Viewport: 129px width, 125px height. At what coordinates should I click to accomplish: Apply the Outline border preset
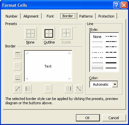[x=49, y=33]
